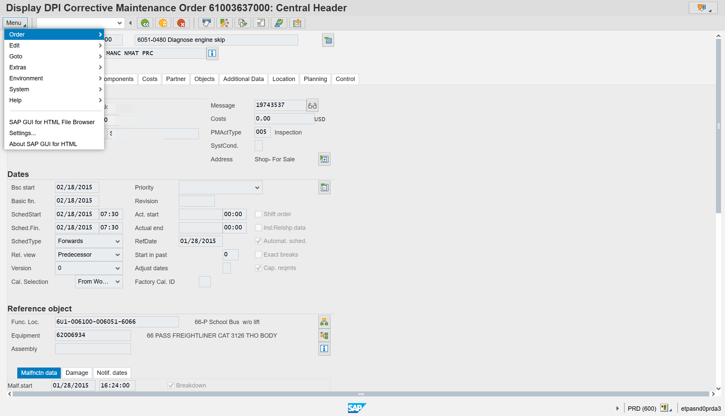Toggle the Breakdown checkbox
The width and height of the screenshot is (725, 416).
pyautogui.click(x=171, y=385)
